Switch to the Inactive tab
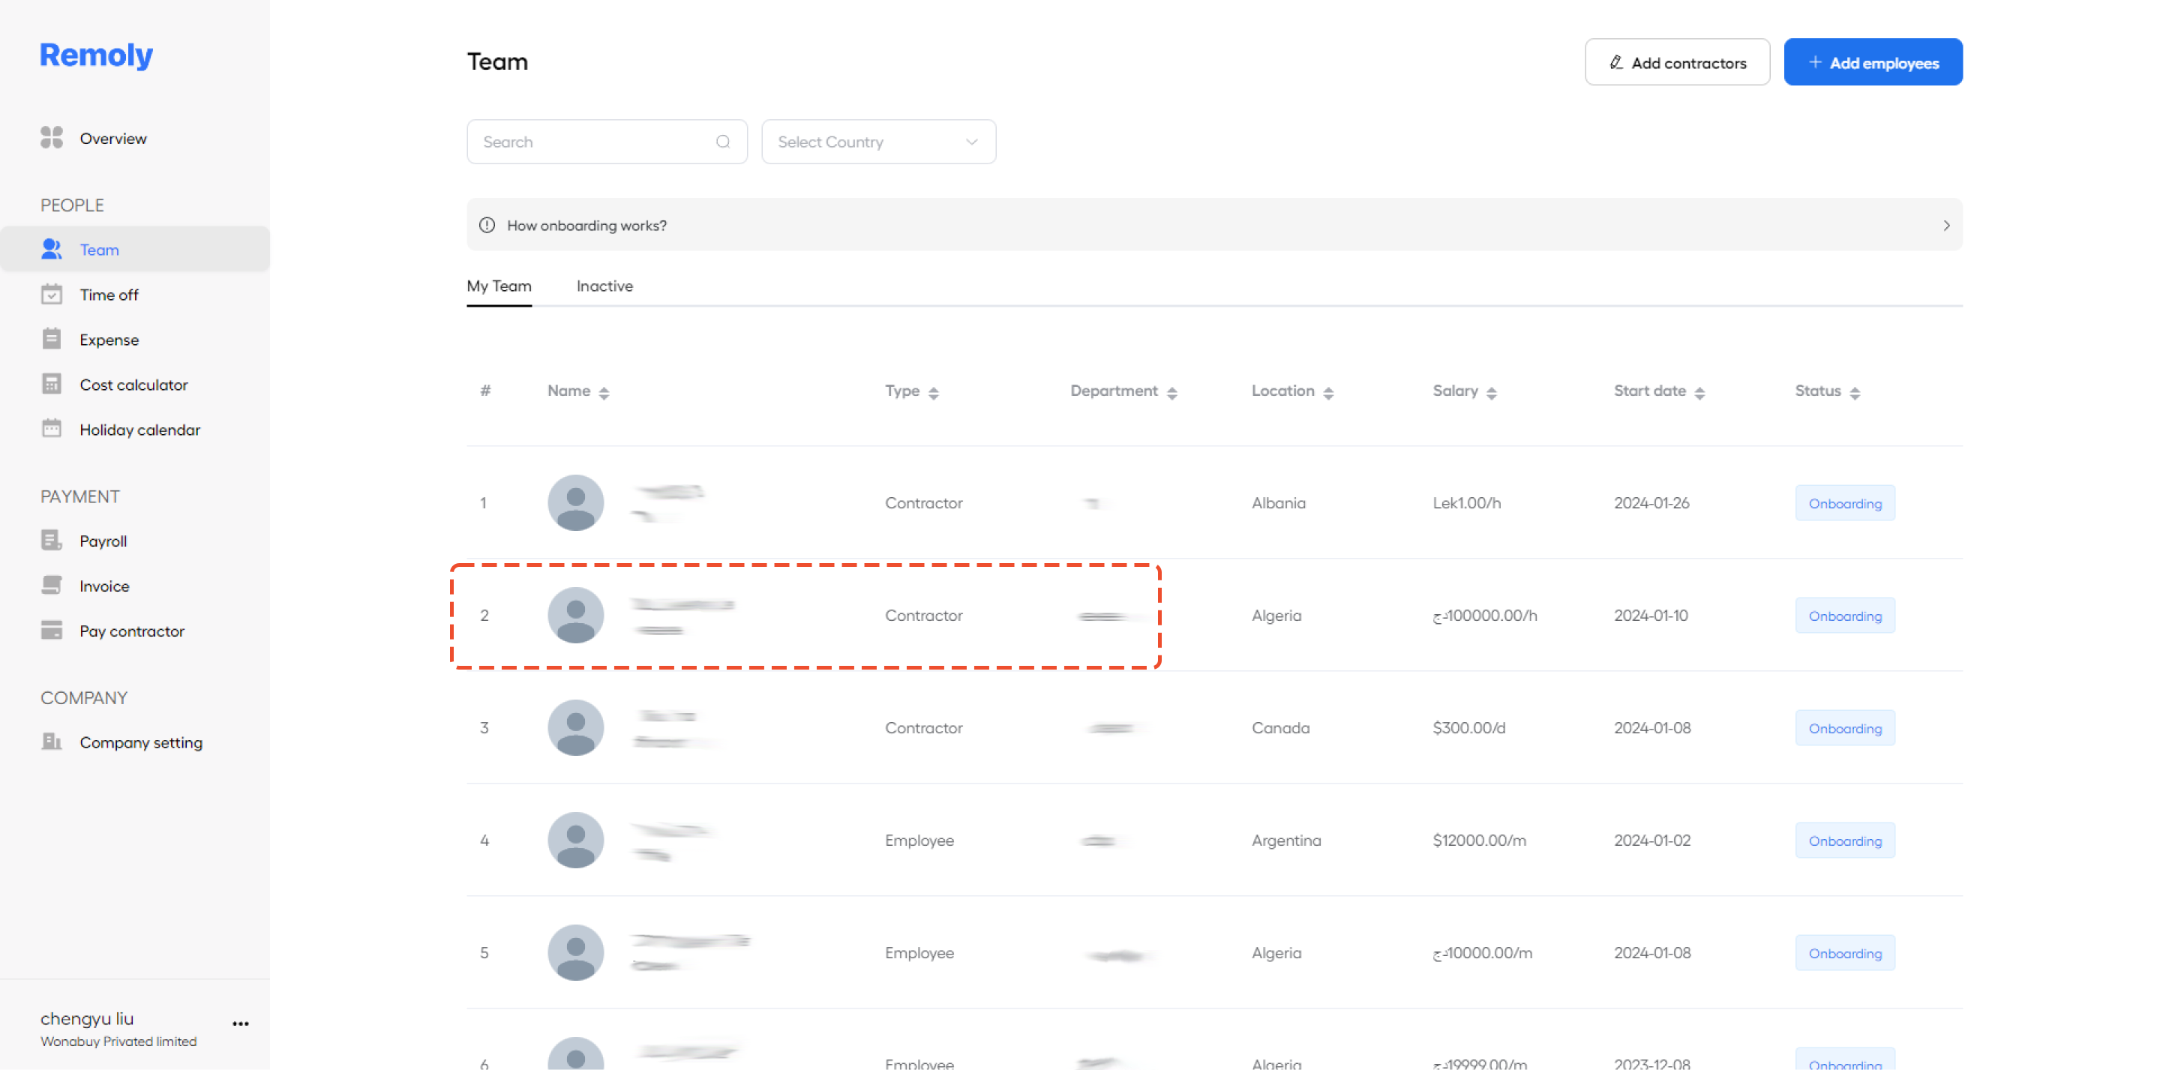 (x=604, y=286)
